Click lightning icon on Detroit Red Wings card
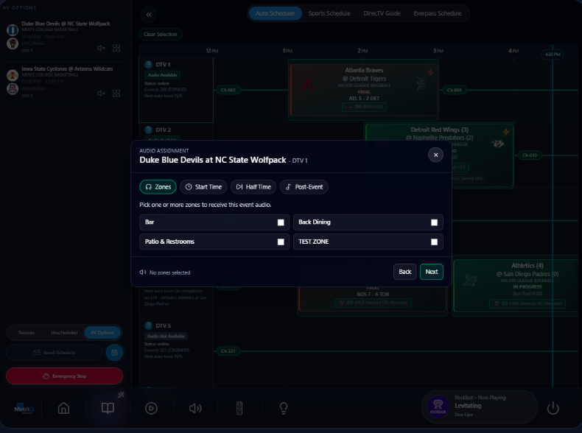Image resolution: width=582 pixels, height=433 pixels. [505, 132]
